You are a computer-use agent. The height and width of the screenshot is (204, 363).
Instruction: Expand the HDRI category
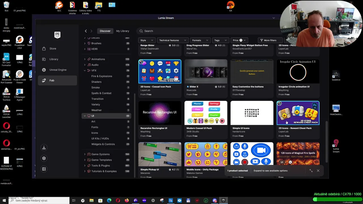coord(85,49)
